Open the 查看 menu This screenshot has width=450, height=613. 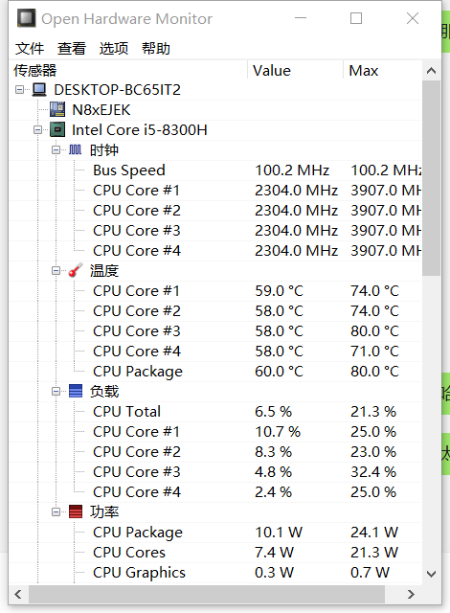coord(72,49)
